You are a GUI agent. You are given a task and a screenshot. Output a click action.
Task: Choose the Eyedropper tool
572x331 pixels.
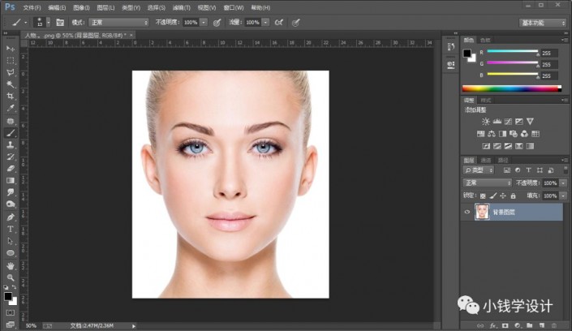tap(11, 108)
